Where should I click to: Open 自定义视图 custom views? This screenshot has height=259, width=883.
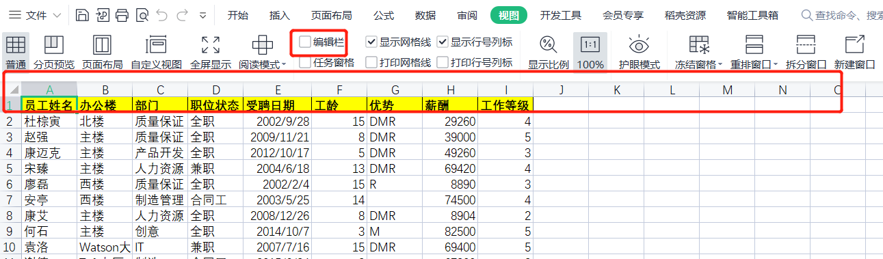[x=157, y=52]
